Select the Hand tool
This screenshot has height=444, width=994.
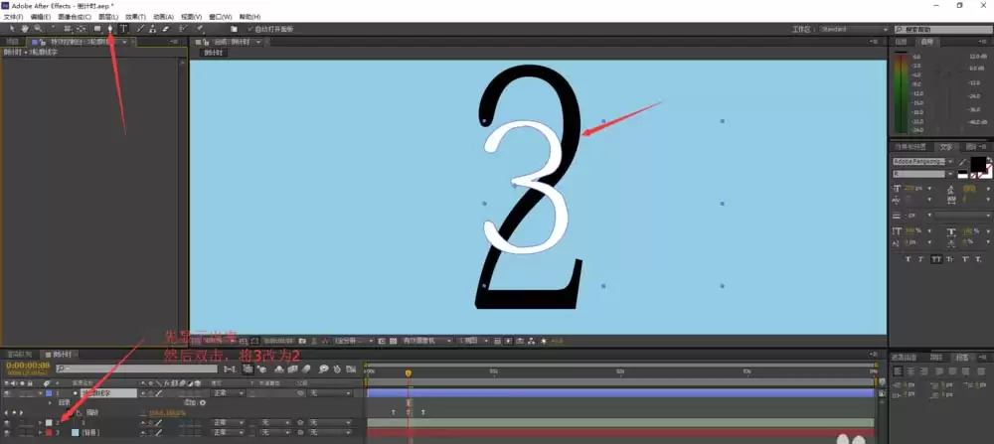(25, 29)
